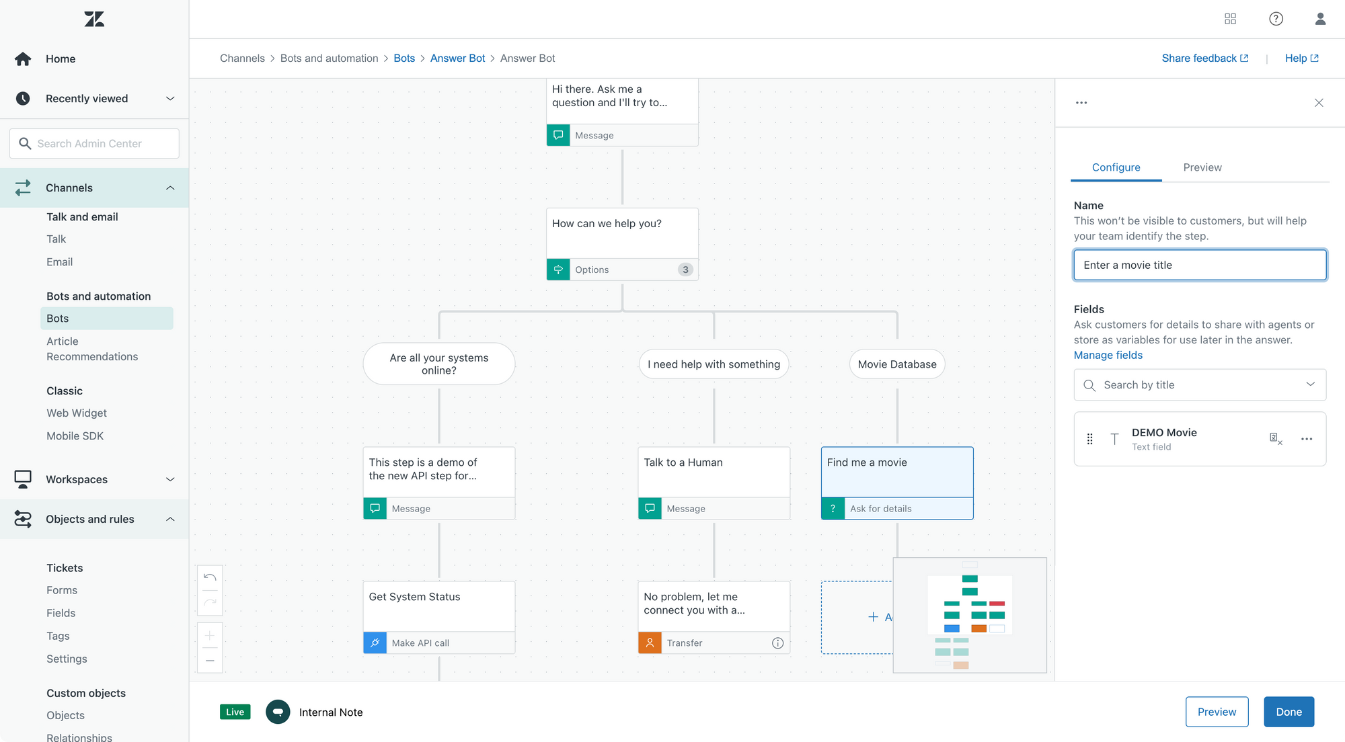
Task: Click the undo arrow on canvas
Action: click(210, 577)
